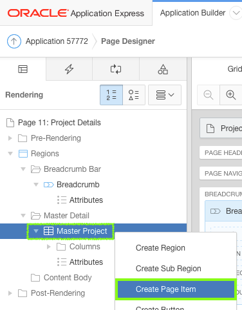242x310 pixels.
Task: Click the Breadcrumb region arrow-shaped icon
Action: [48, 185]
